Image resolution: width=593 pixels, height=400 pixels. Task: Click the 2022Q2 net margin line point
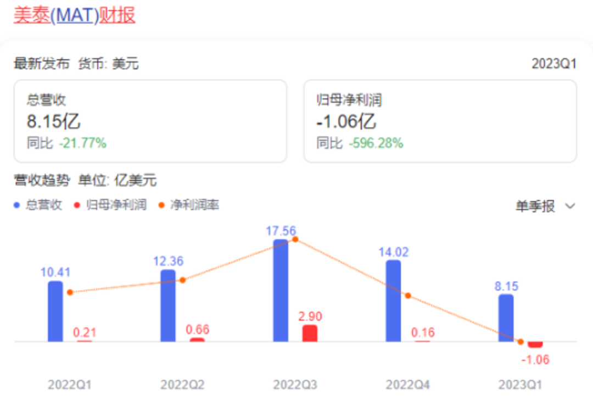(183, 280)
